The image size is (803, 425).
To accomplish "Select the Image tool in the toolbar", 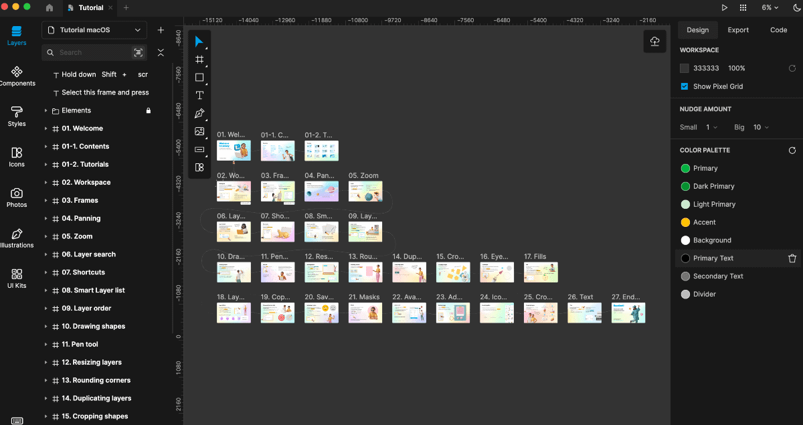I will 199,132.
